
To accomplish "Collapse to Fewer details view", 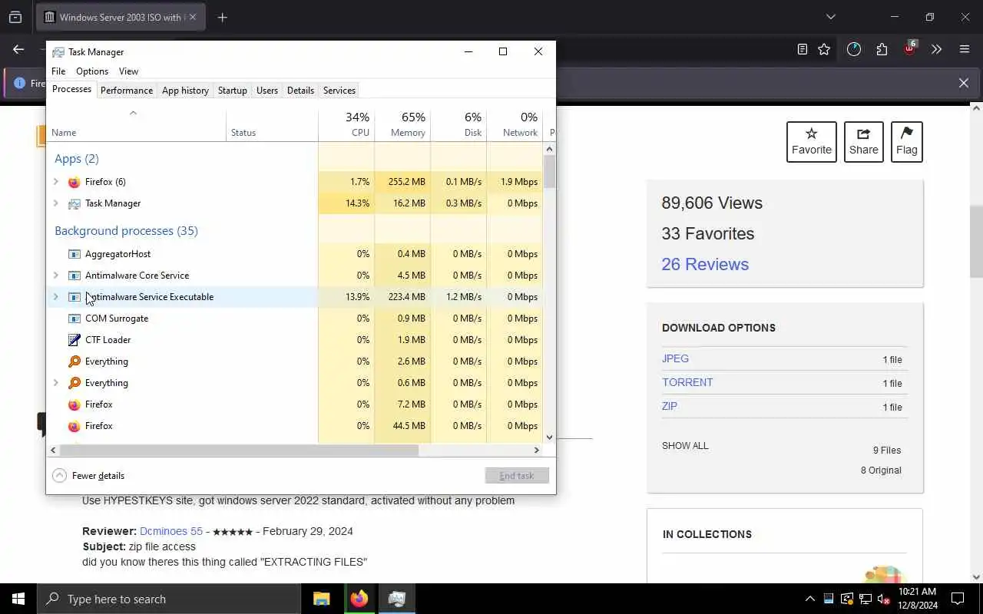I will pyautogui.click(x=88, y=476).
